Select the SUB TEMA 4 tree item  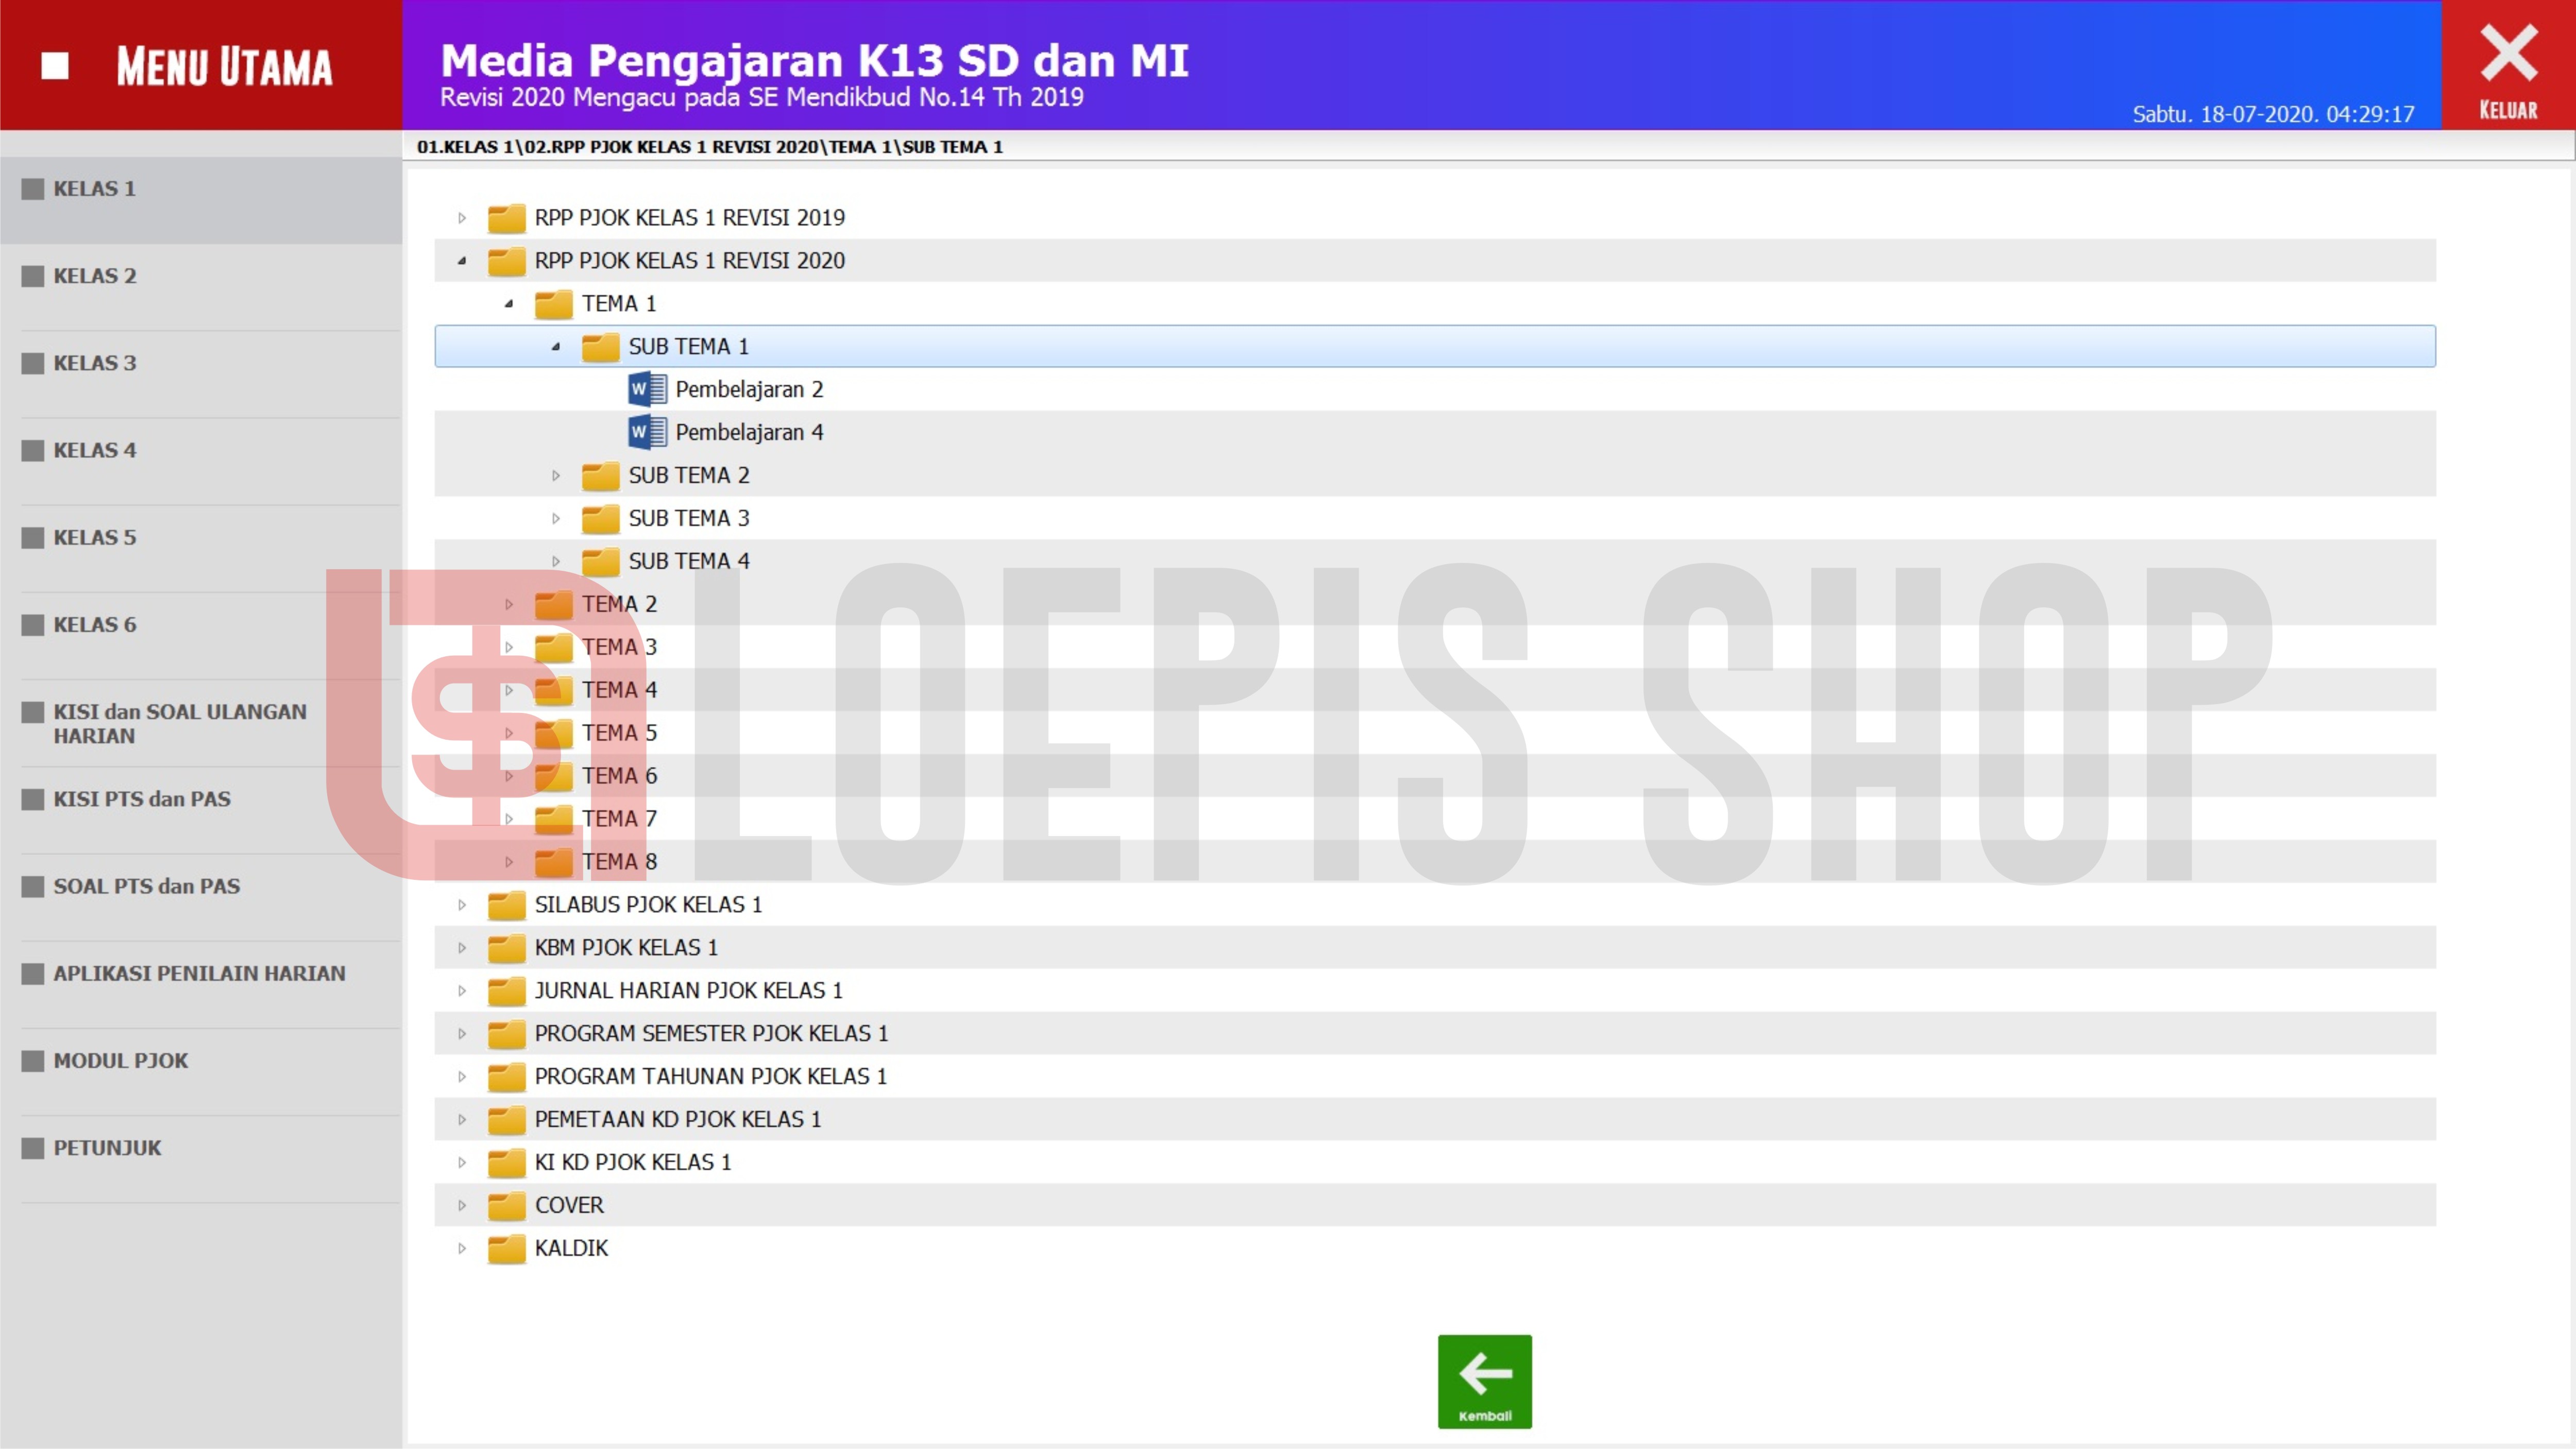688,561
